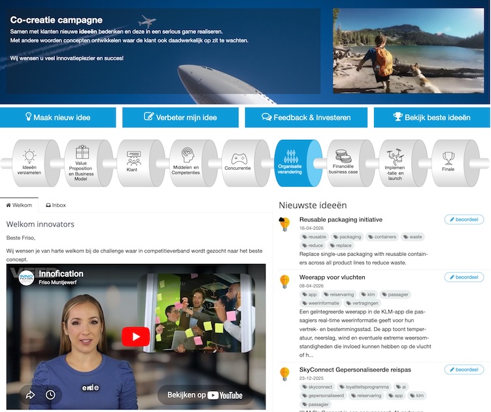Image resolution: width=491 pixels, height=412 pixels.
Task: Play the Innofication YouTube video
Action: pyautogui.click(x=135, y=337)
